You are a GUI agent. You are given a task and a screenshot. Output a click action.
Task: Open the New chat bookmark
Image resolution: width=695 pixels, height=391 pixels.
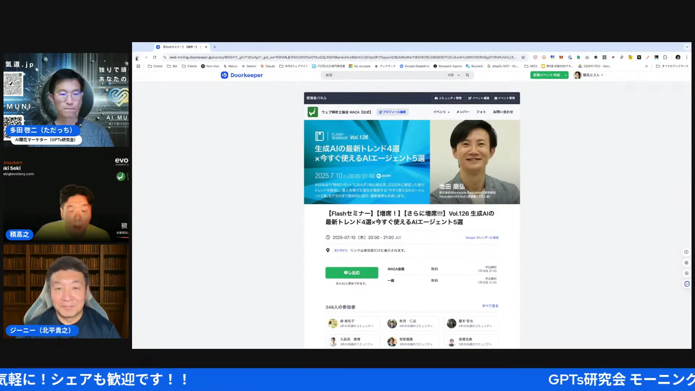click(x=210, y=66)
